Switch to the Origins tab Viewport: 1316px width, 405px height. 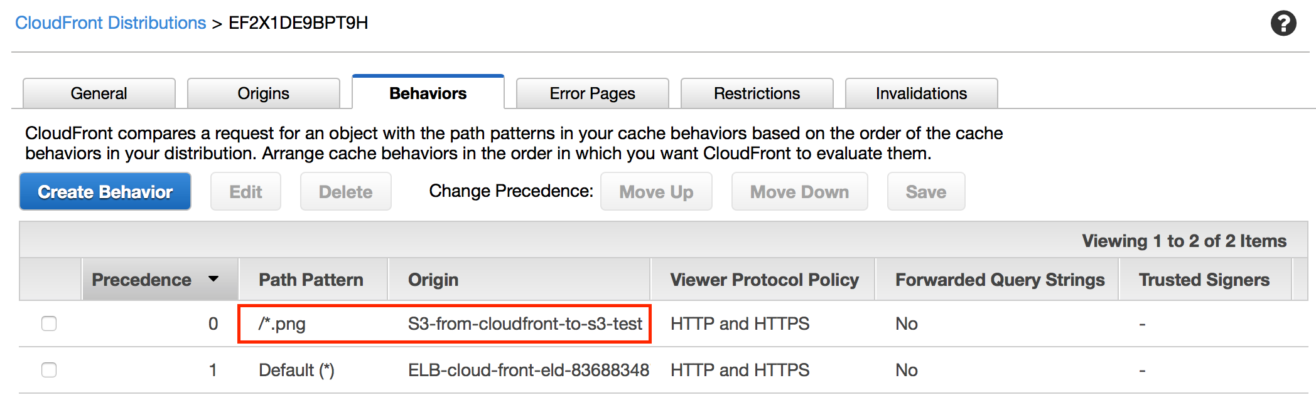pos(263,93)
